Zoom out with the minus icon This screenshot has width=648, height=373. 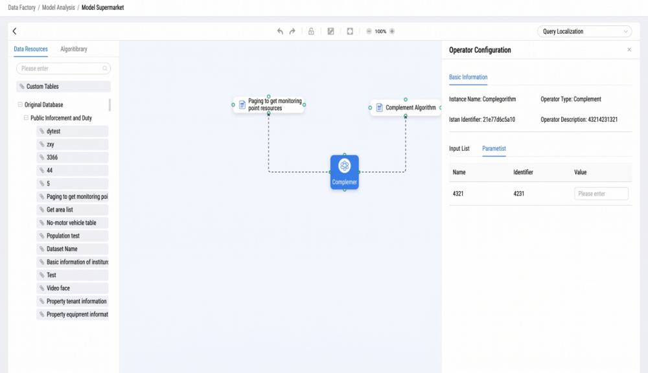[369, 31]
